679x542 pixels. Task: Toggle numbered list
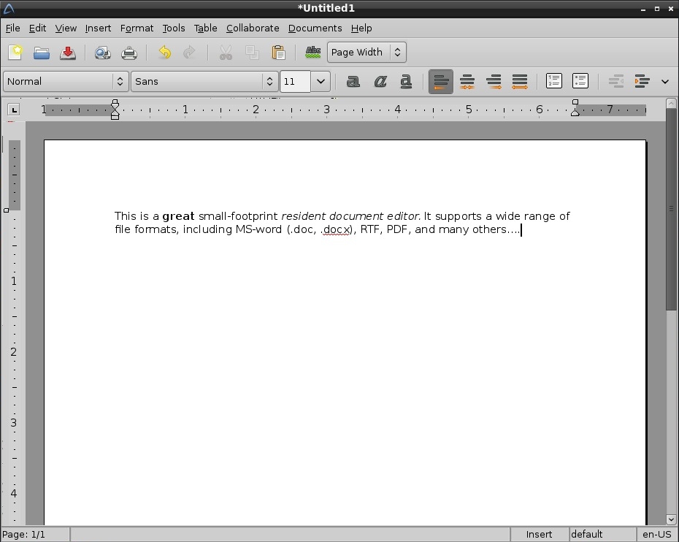point(554,81)
